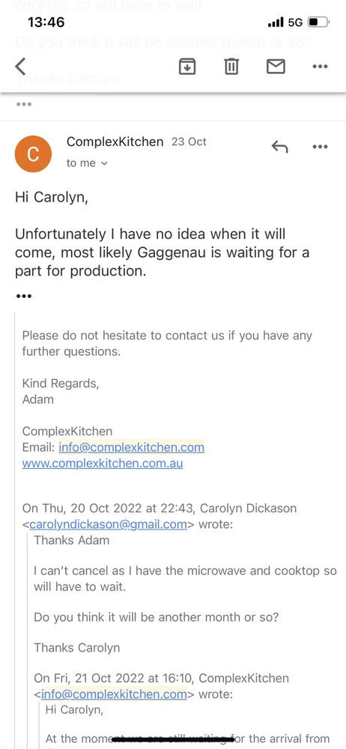Tap carolyndickason@gmail.com email address link
The width and height of the screenshot is (346, 749).
pos(108,524)
